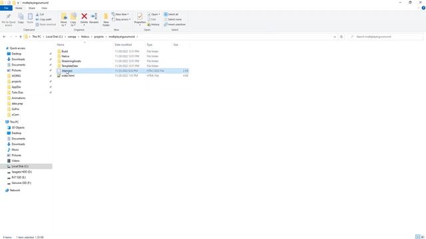426x239 pixels.
Task: Collapse the ribbon with the top-right chevron
Action: [x=418, y=8]
